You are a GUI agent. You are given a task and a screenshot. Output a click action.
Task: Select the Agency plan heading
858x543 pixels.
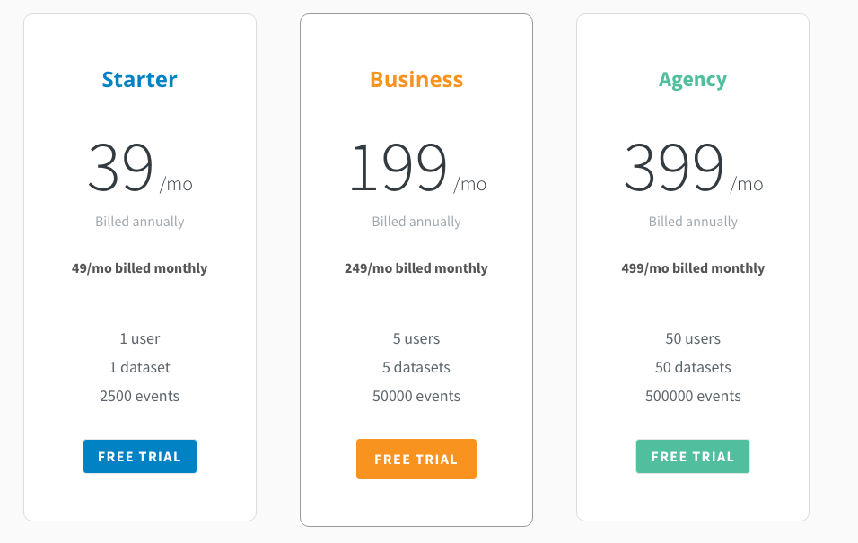(692, 80)
